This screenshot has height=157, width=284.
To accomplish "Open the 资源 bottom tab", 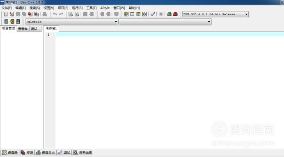I will tap(27, 152).
